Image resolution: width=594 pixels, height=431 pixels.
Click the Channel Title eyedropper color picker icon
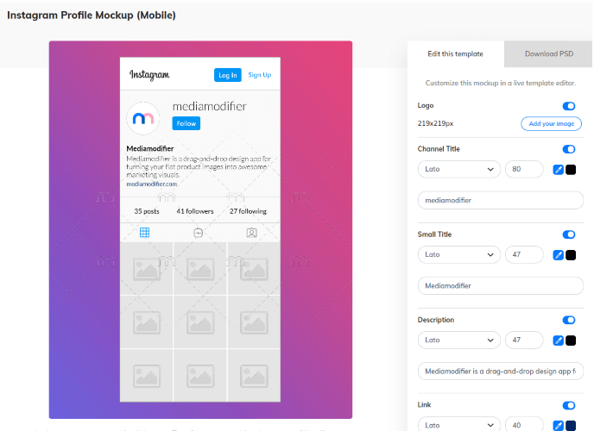(558, 170)
